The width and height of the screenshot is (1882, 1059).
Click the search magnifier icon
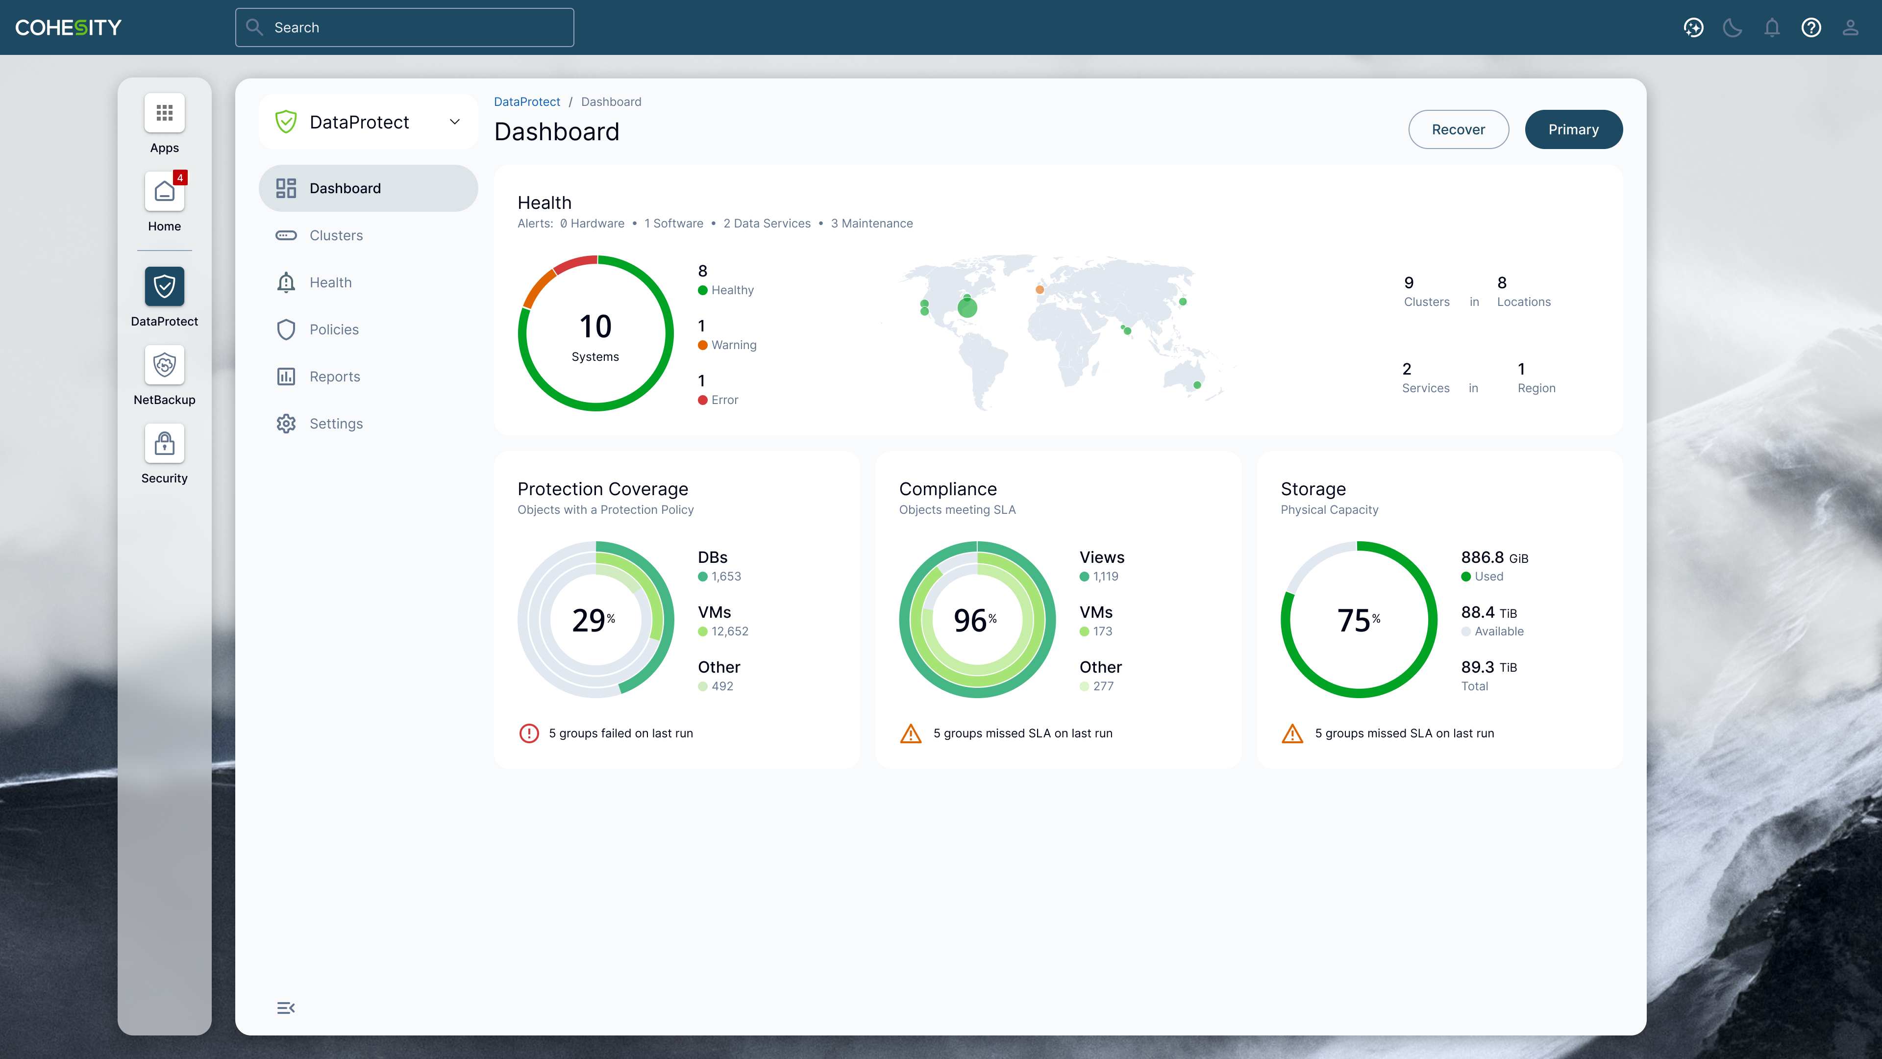point(254,28)
